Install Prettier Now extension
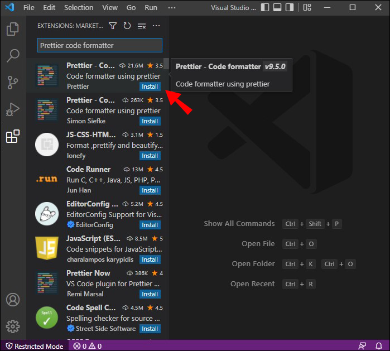Screen dimensions: 390x351 tap(150, 294)
